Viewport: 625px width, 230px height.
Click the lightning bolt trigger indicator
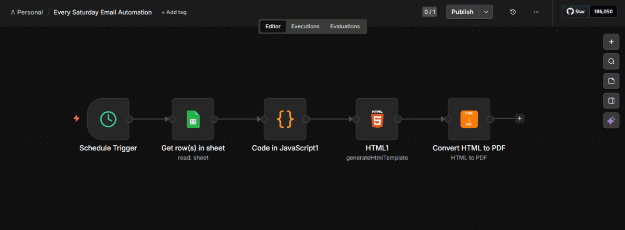[x=76, y=119]
